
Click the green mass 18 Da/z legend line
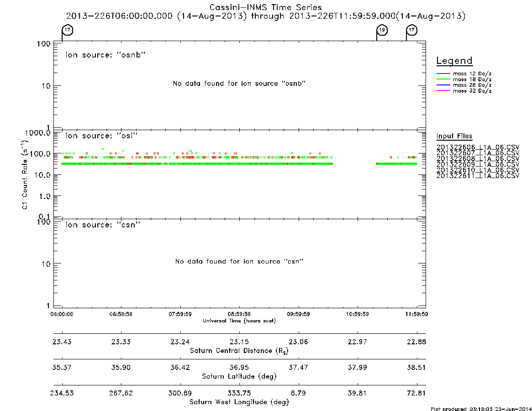coord(443,79)
